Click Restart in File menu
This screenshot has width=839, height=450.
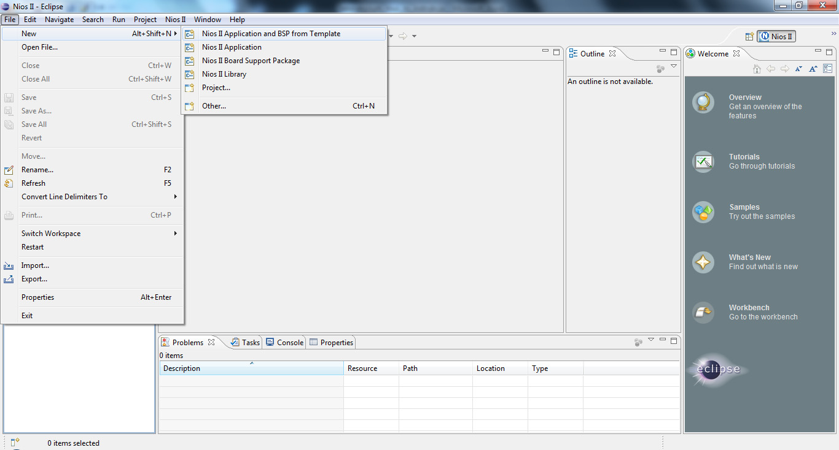tap(93, 247)
